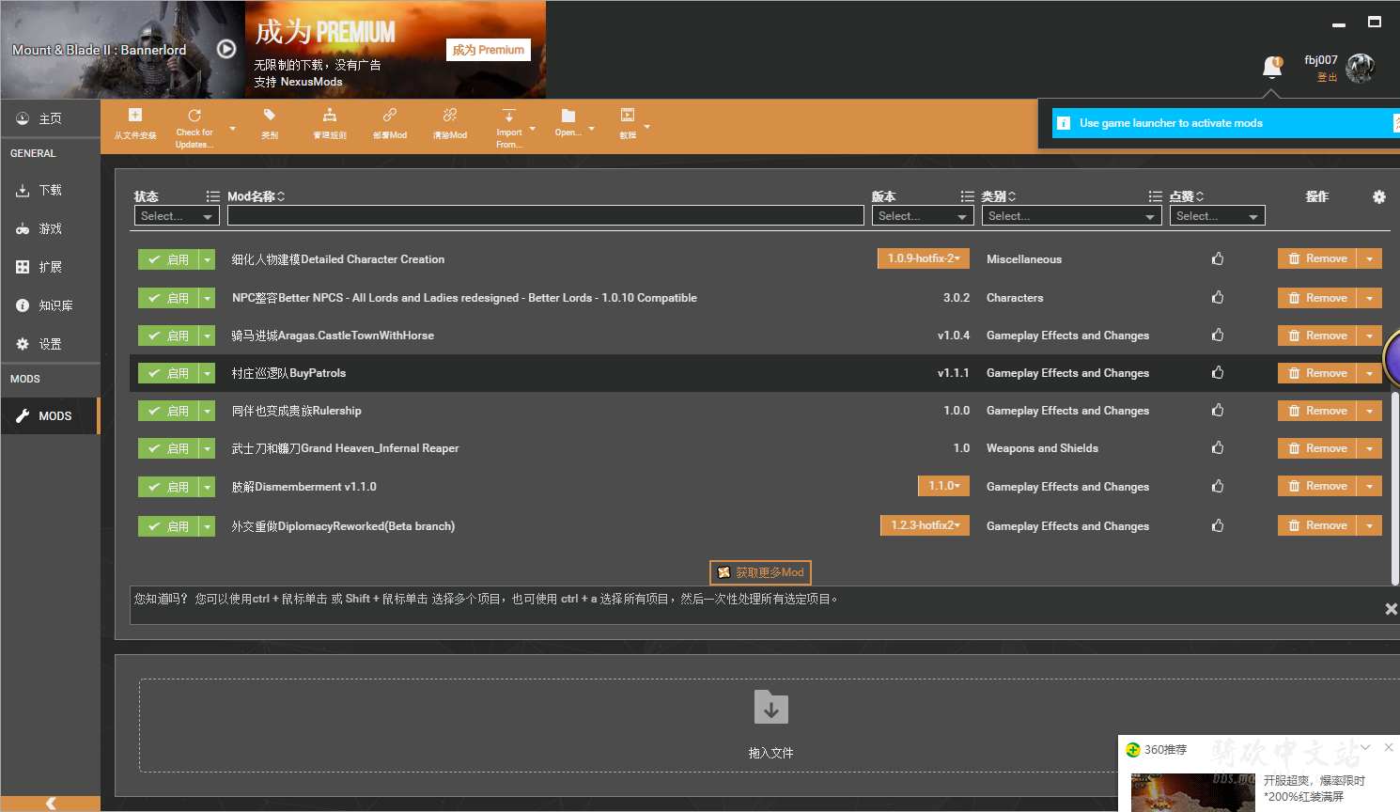This screenshot has height=812, width=1400.
Task: Endorse the BuyPatrols mod
Action: (1218, 372)
